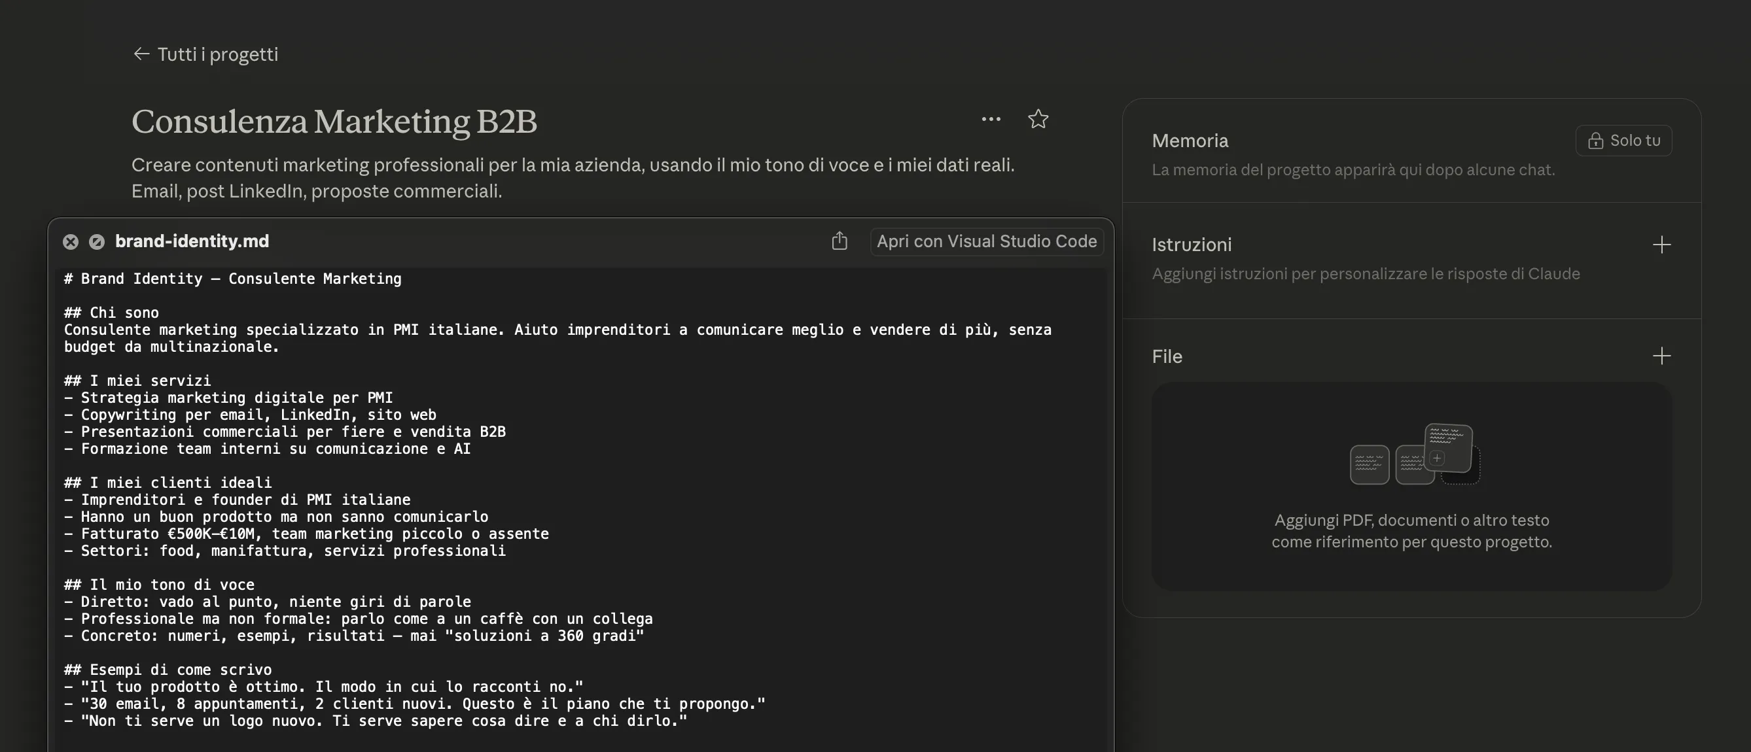Click Aggiungi istruzioni per personalizzare placeholder text
This screenshot has width=1751, height=752.
pos(1365,274)
